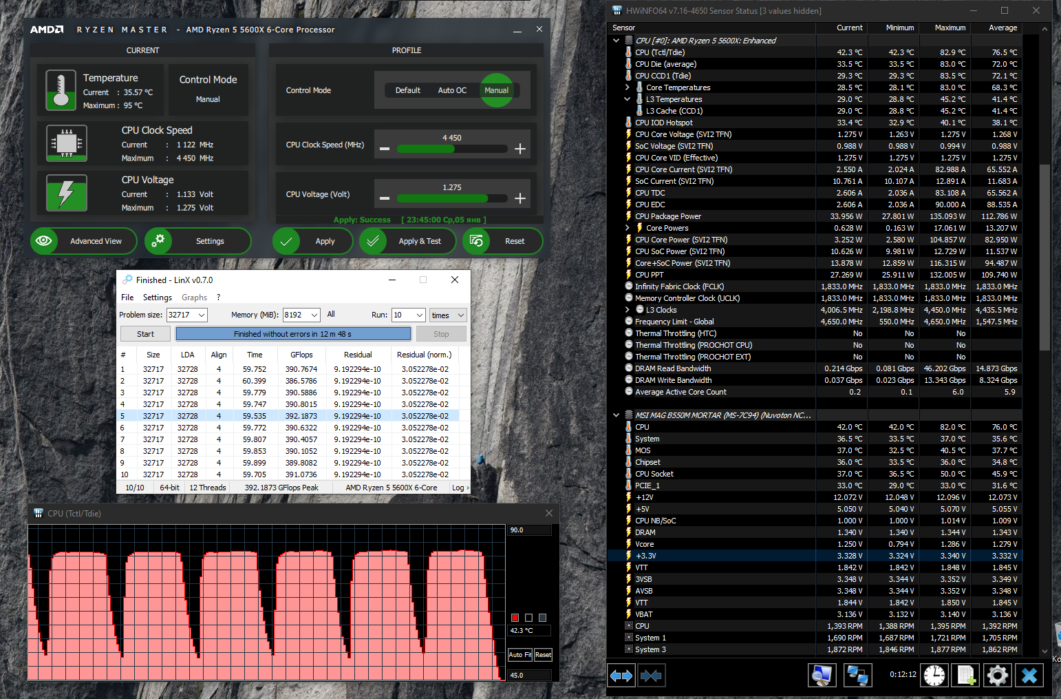Select the Manual control mode
Viewport: 1061px width, 699px height.
coord(497,90)
